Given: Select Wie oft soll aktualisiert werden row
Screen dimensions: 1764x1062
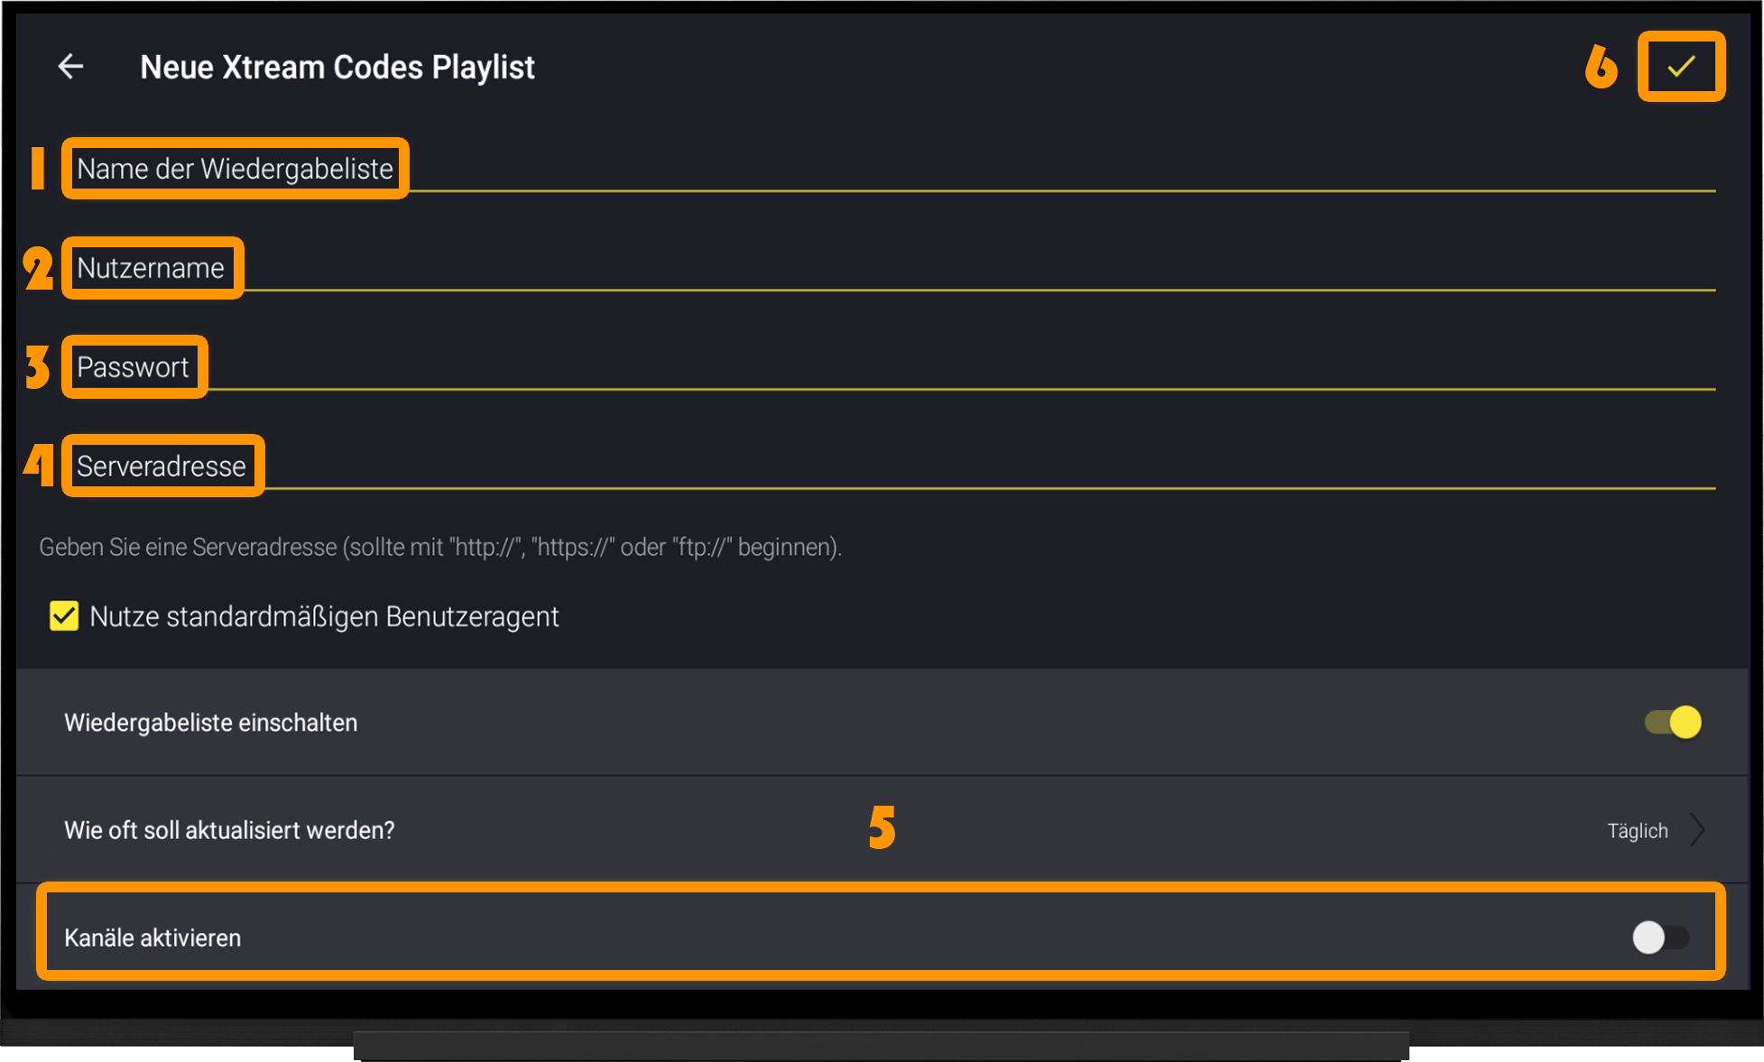Looking at the screenshot, I should (882, 829).
